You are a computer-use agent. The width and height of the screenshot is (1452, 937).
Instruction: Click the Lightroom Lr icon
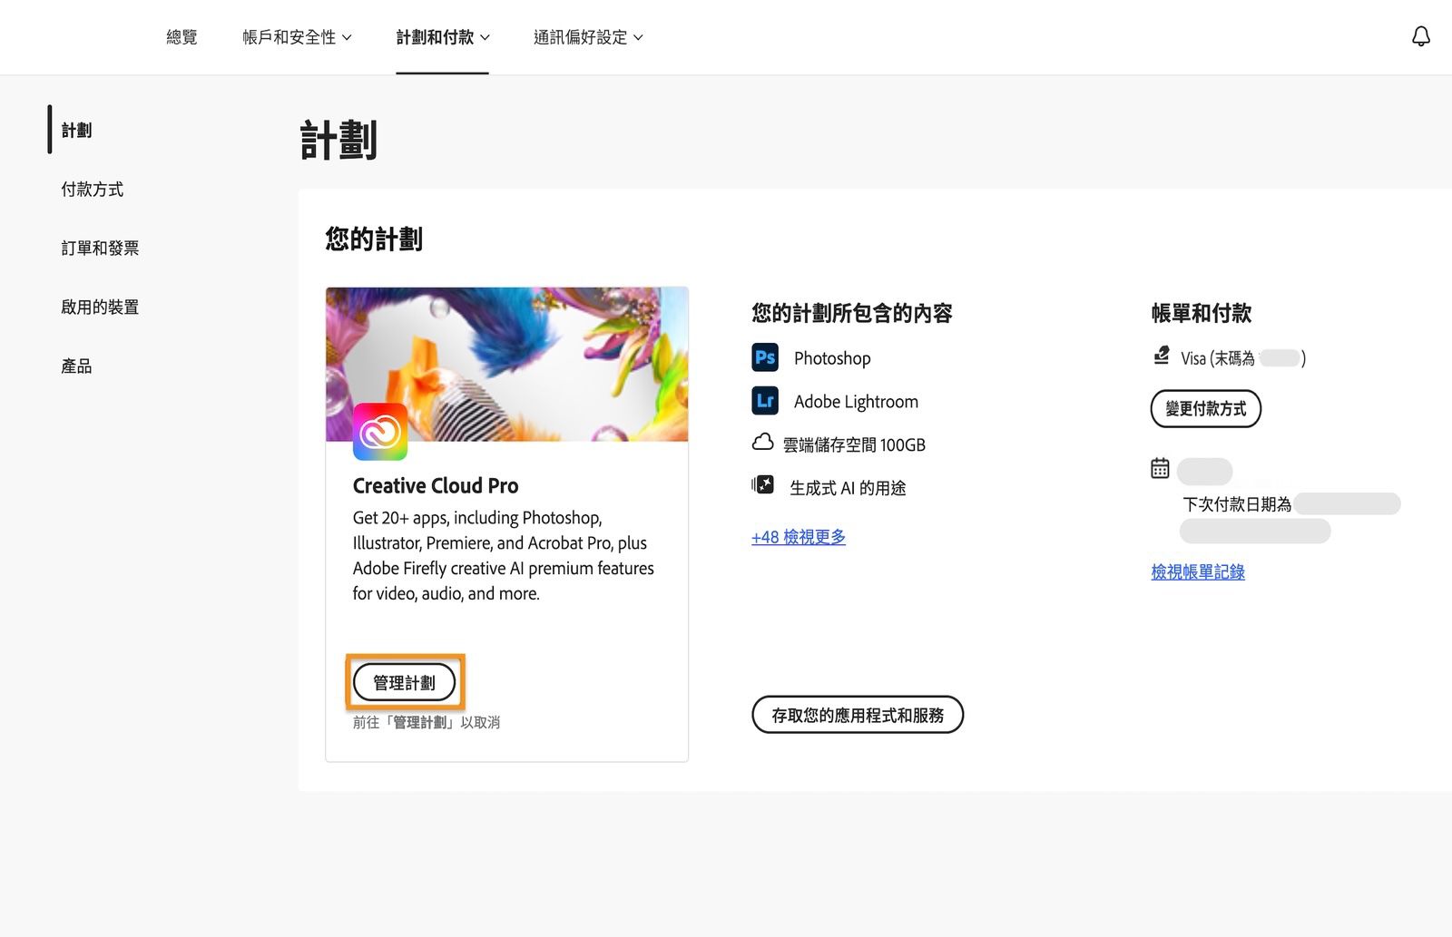[765, 401]
